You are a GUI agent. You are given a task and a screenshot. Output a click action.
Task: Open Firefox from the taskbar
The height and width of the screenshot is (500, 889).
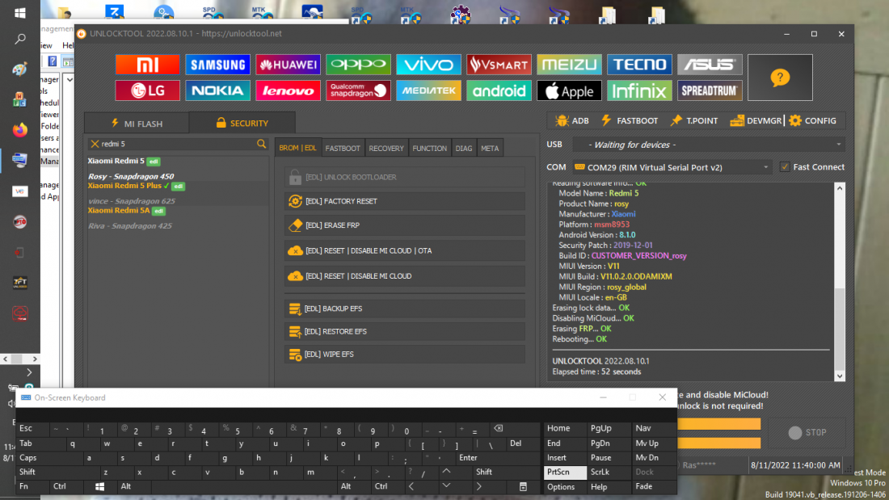pyautogui.click(x=20, y=130)
